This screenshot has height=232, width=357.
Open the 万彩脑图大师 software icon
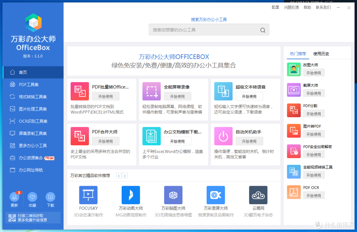pyautogui.click(x=173, y=195)
